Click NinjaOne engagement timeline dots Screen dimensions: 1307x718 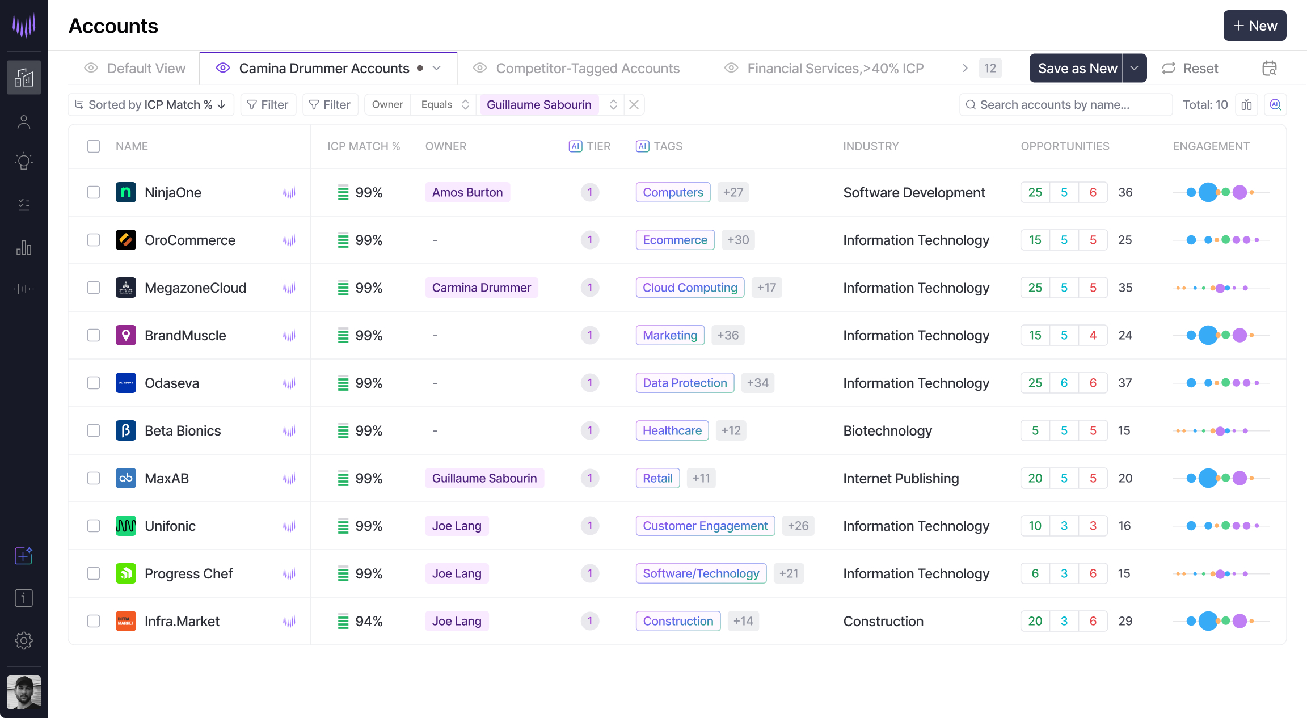[1221, 192]
